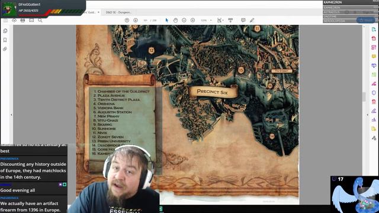Collapse the left navigation pane arrow

point(11,115)
